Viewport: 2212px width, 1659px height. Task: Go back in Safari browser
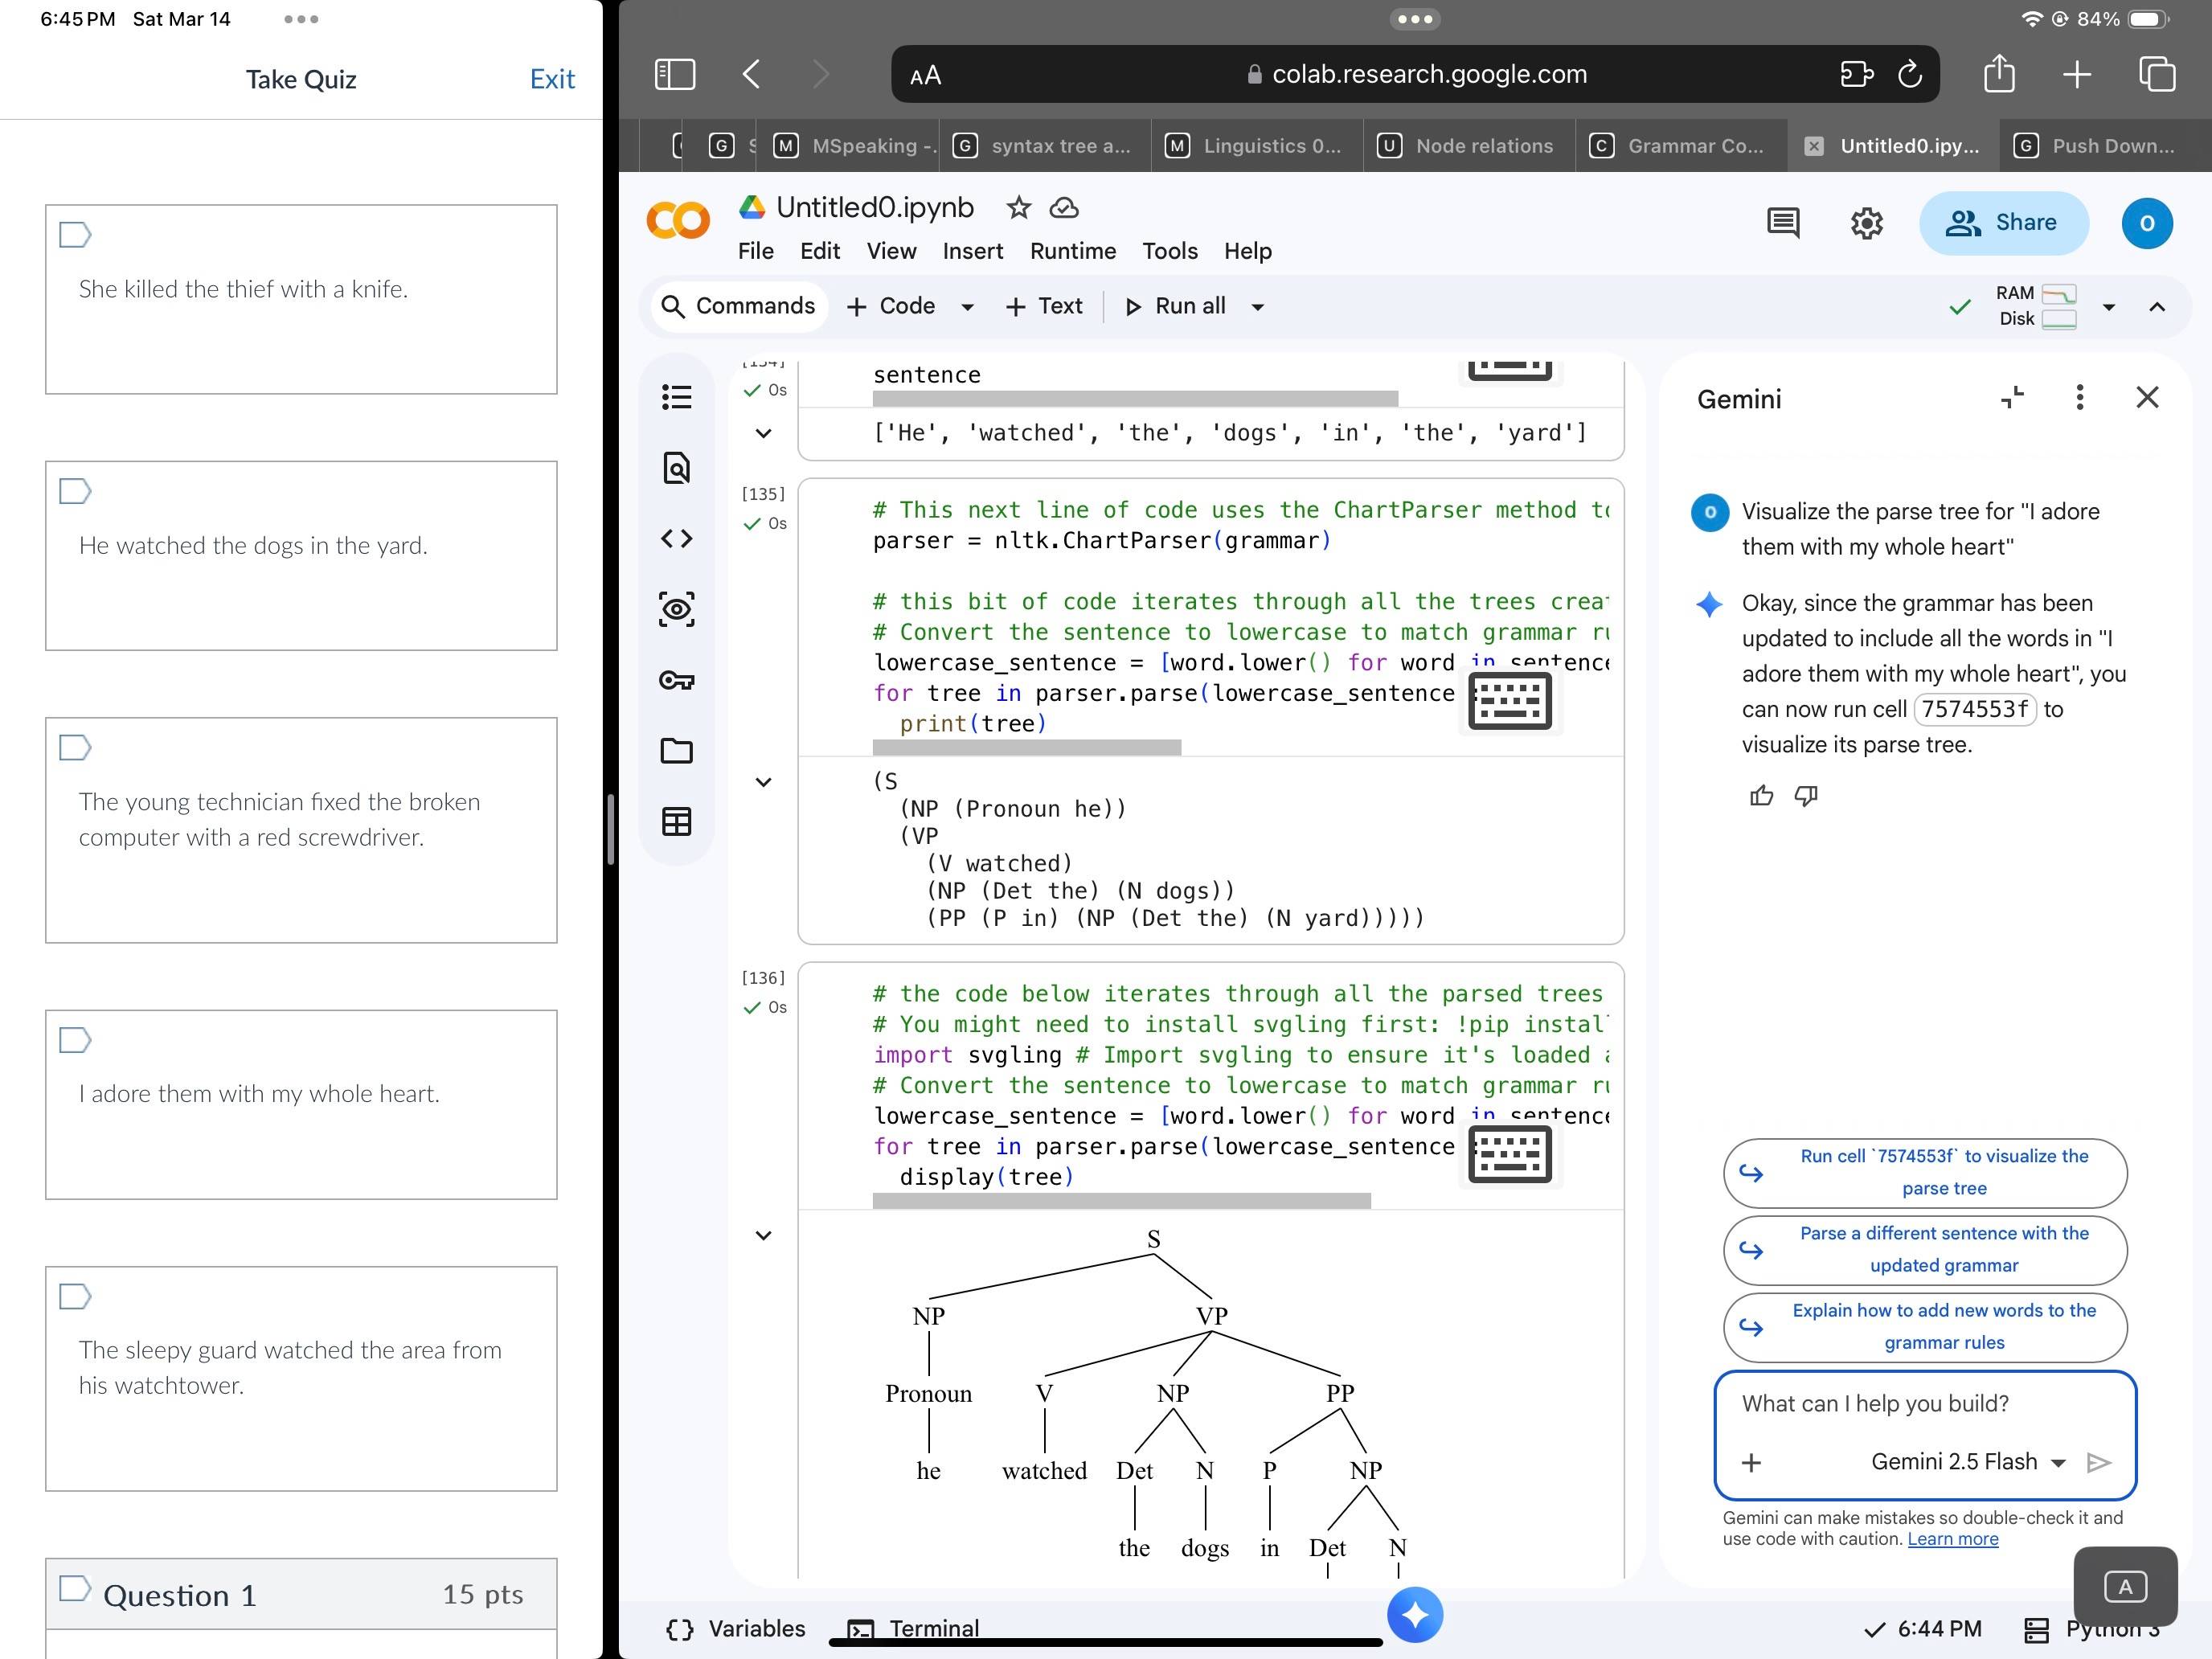(x=752, y=74)
